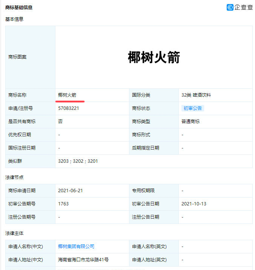Click the 初审公告 status tag
This screenshot has width=255, height=270.
tap(192, 108)
